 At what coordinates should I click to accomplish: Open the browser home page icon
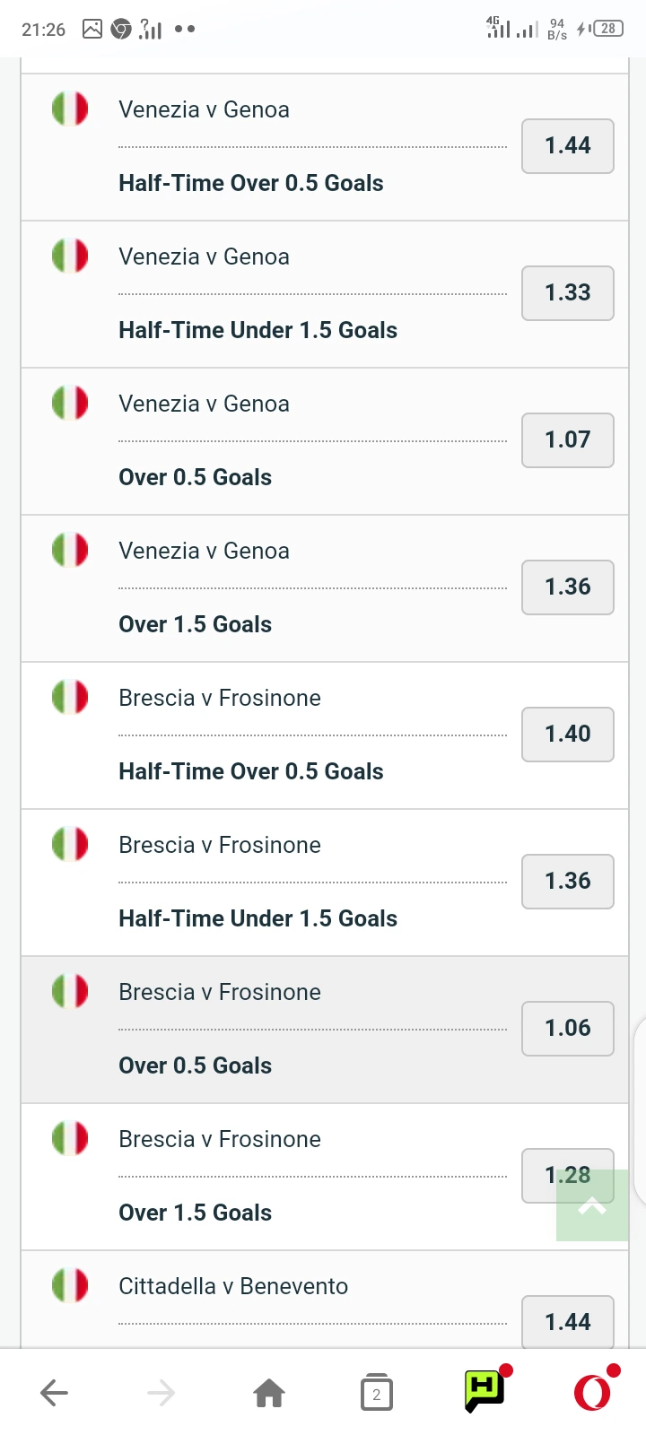pos(269,1393)
